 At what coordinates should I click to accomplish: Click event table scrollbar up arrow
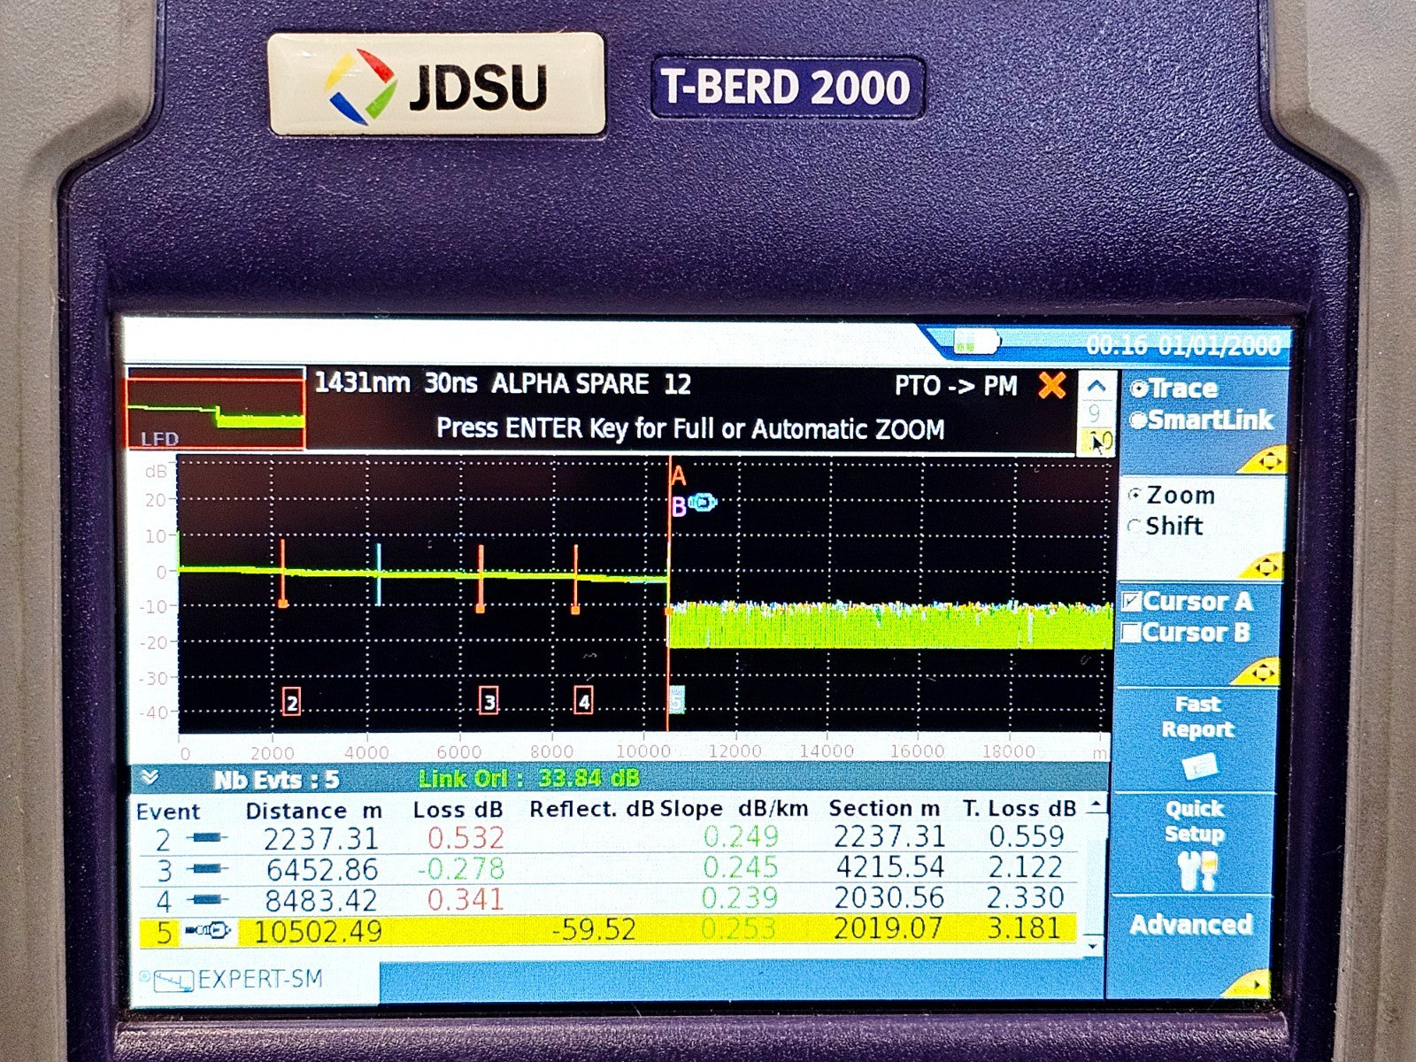[x=1096, y=804]
